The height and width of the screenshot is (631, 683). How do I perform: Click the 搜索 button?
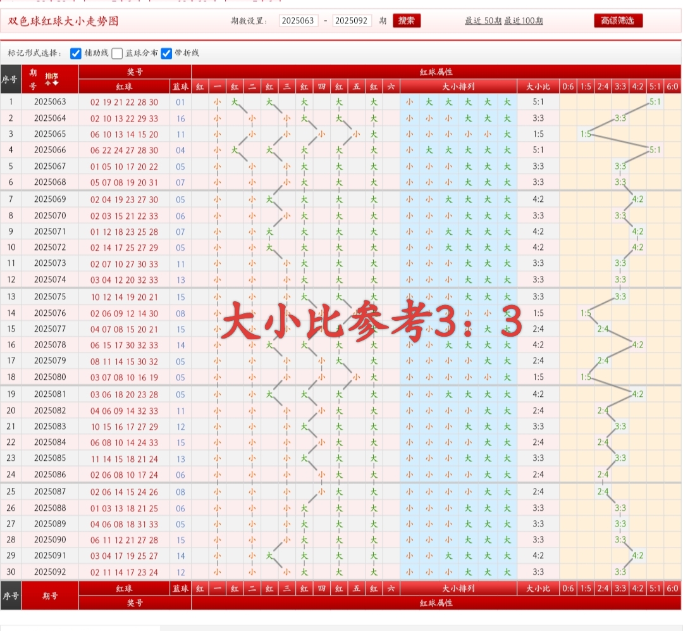[407, 20]
